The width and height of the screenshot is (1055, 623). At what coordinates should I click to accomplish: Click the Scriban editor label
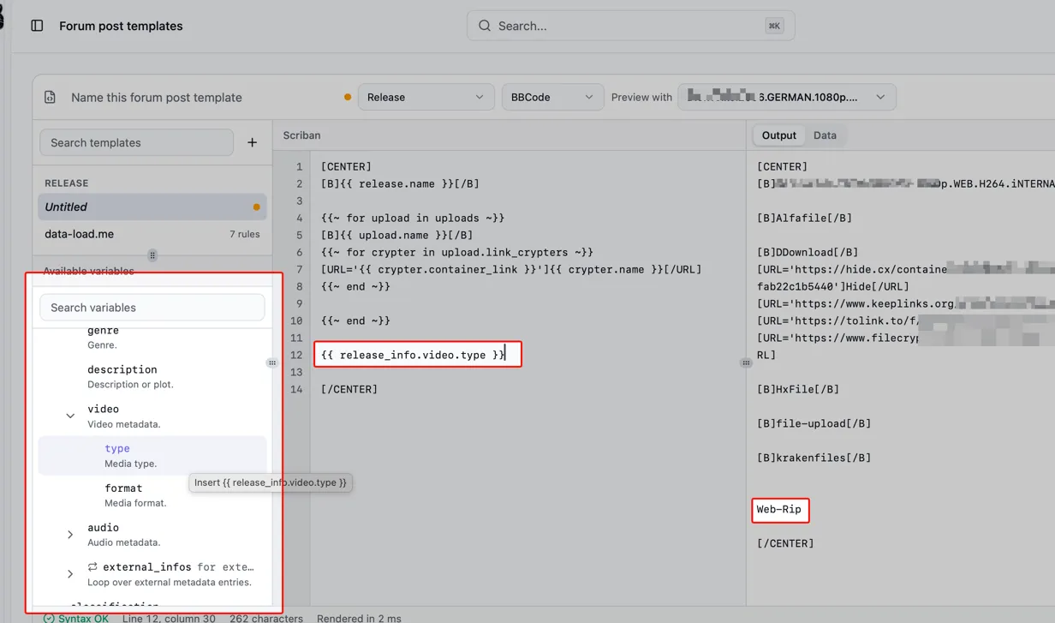[x=301, y=135]
